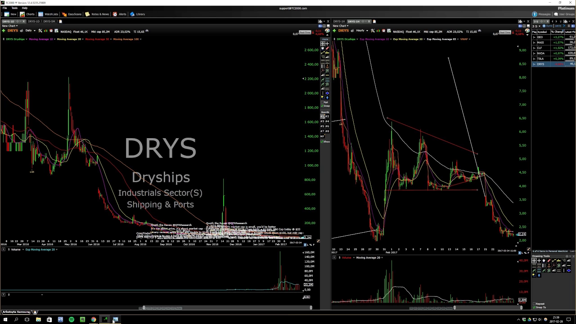The height and width of the screenshot is (324, 576).
Task: Toggle the flag on the NVDA watchlist row
Action: click(534, 53)
